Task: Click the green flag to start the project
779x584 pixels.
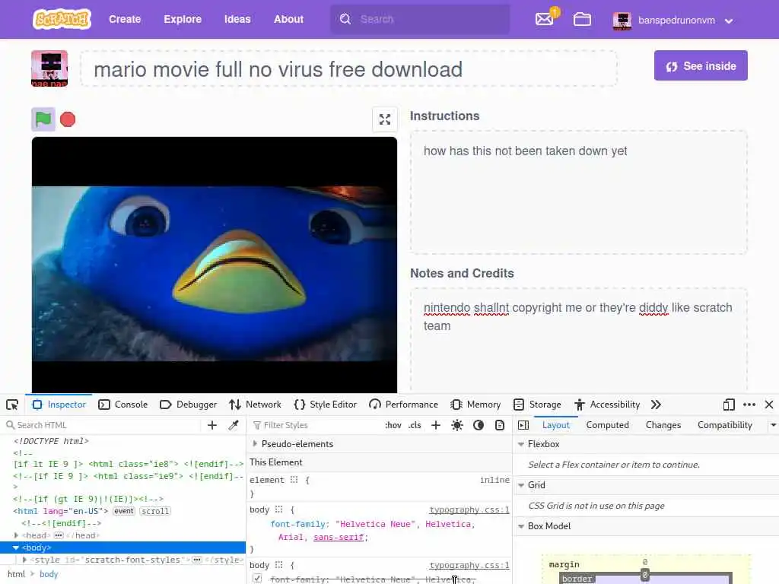Action: click(x=43, y=119)
